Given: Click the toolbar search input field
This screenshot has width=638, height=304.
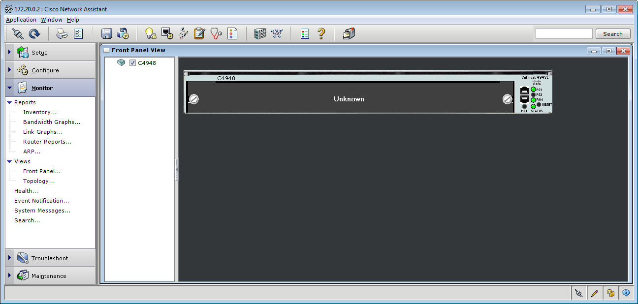Looking at the screenshot, I should pyautogui.click(x=564, y=34).
